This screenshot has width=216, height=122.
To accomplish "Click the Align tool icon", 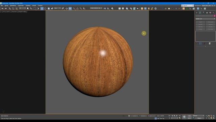I will 108,8.
